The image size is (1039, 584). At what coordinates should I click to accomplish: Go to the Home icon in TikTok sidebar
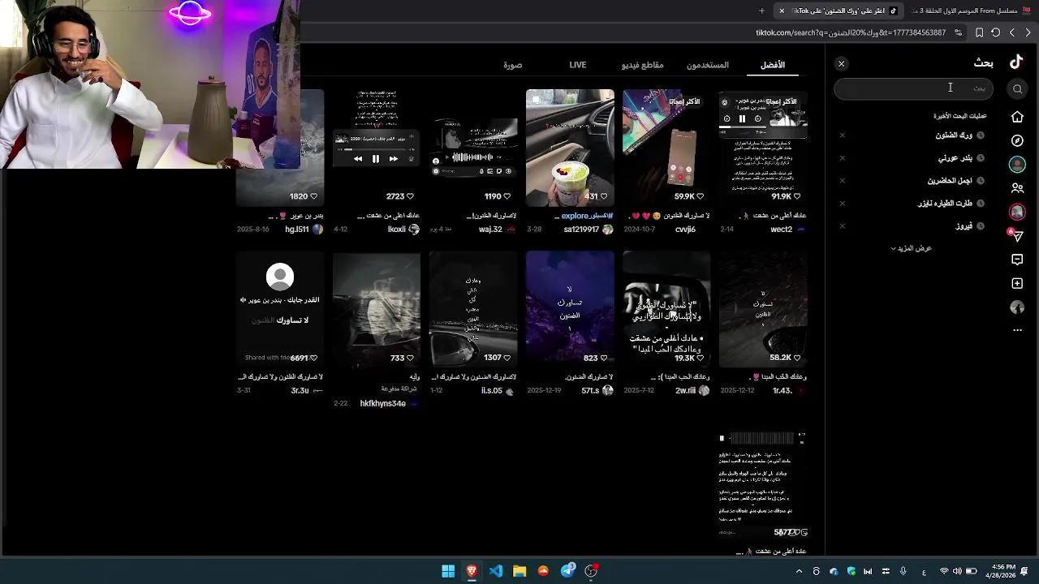point(1017,117)
